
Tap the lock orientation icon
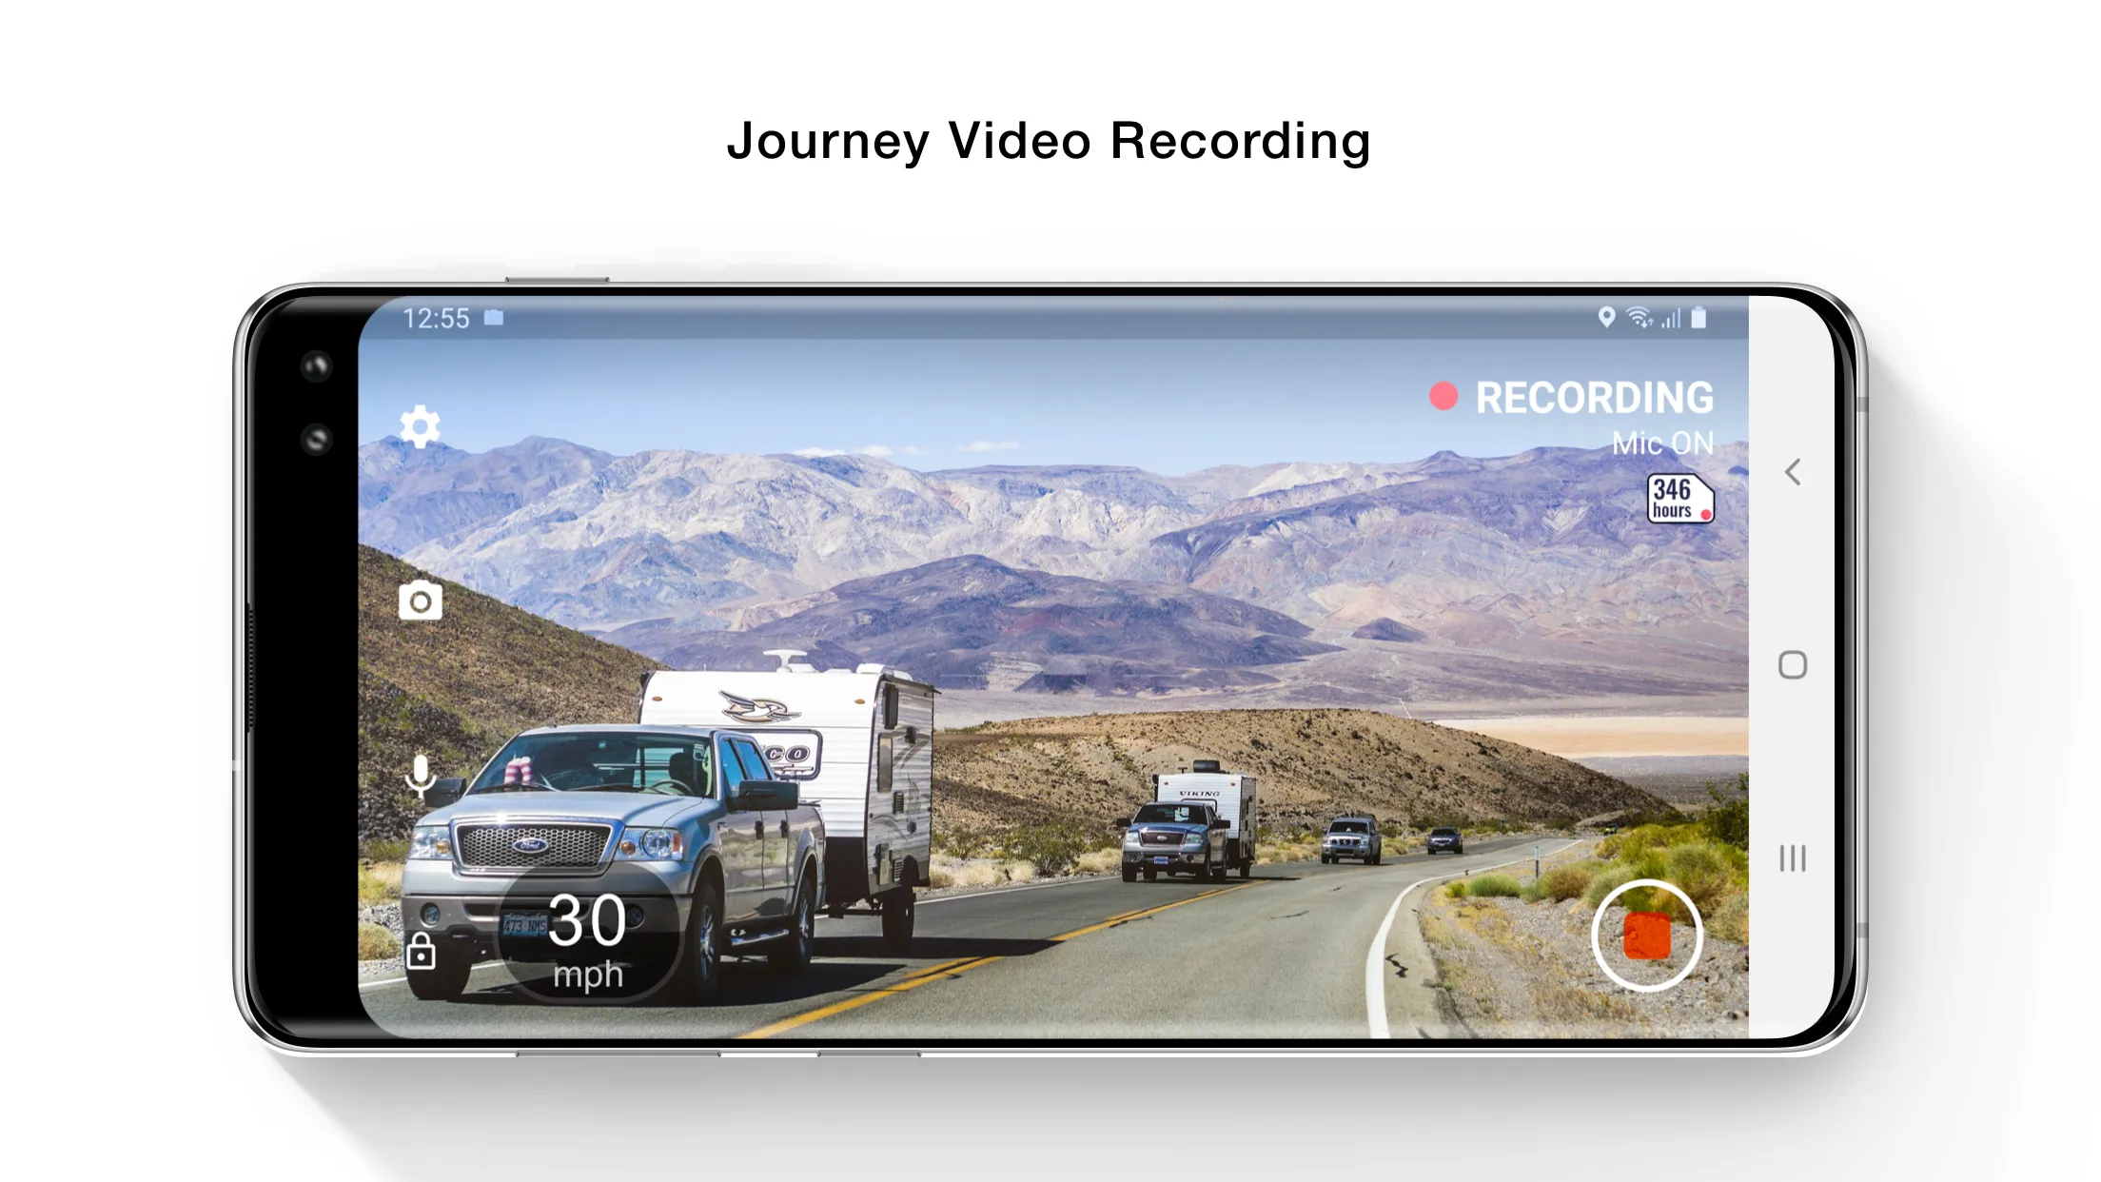[419, 948]
